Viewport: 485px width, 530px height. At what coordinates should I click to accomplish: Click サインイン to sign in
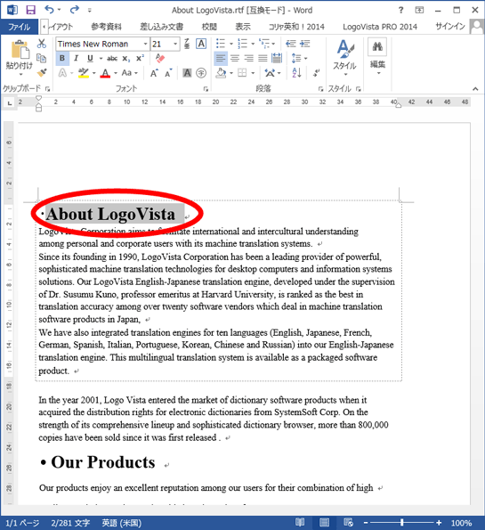tap(450, 27)
